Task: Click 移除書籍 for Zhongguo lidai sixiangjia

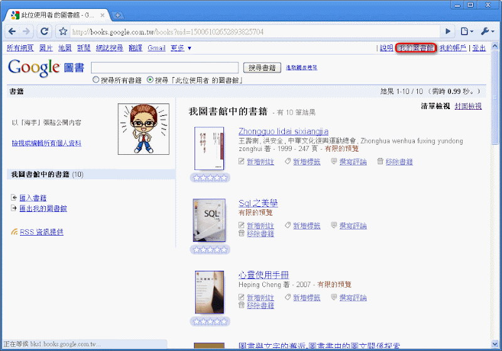Action: (399, 162)
